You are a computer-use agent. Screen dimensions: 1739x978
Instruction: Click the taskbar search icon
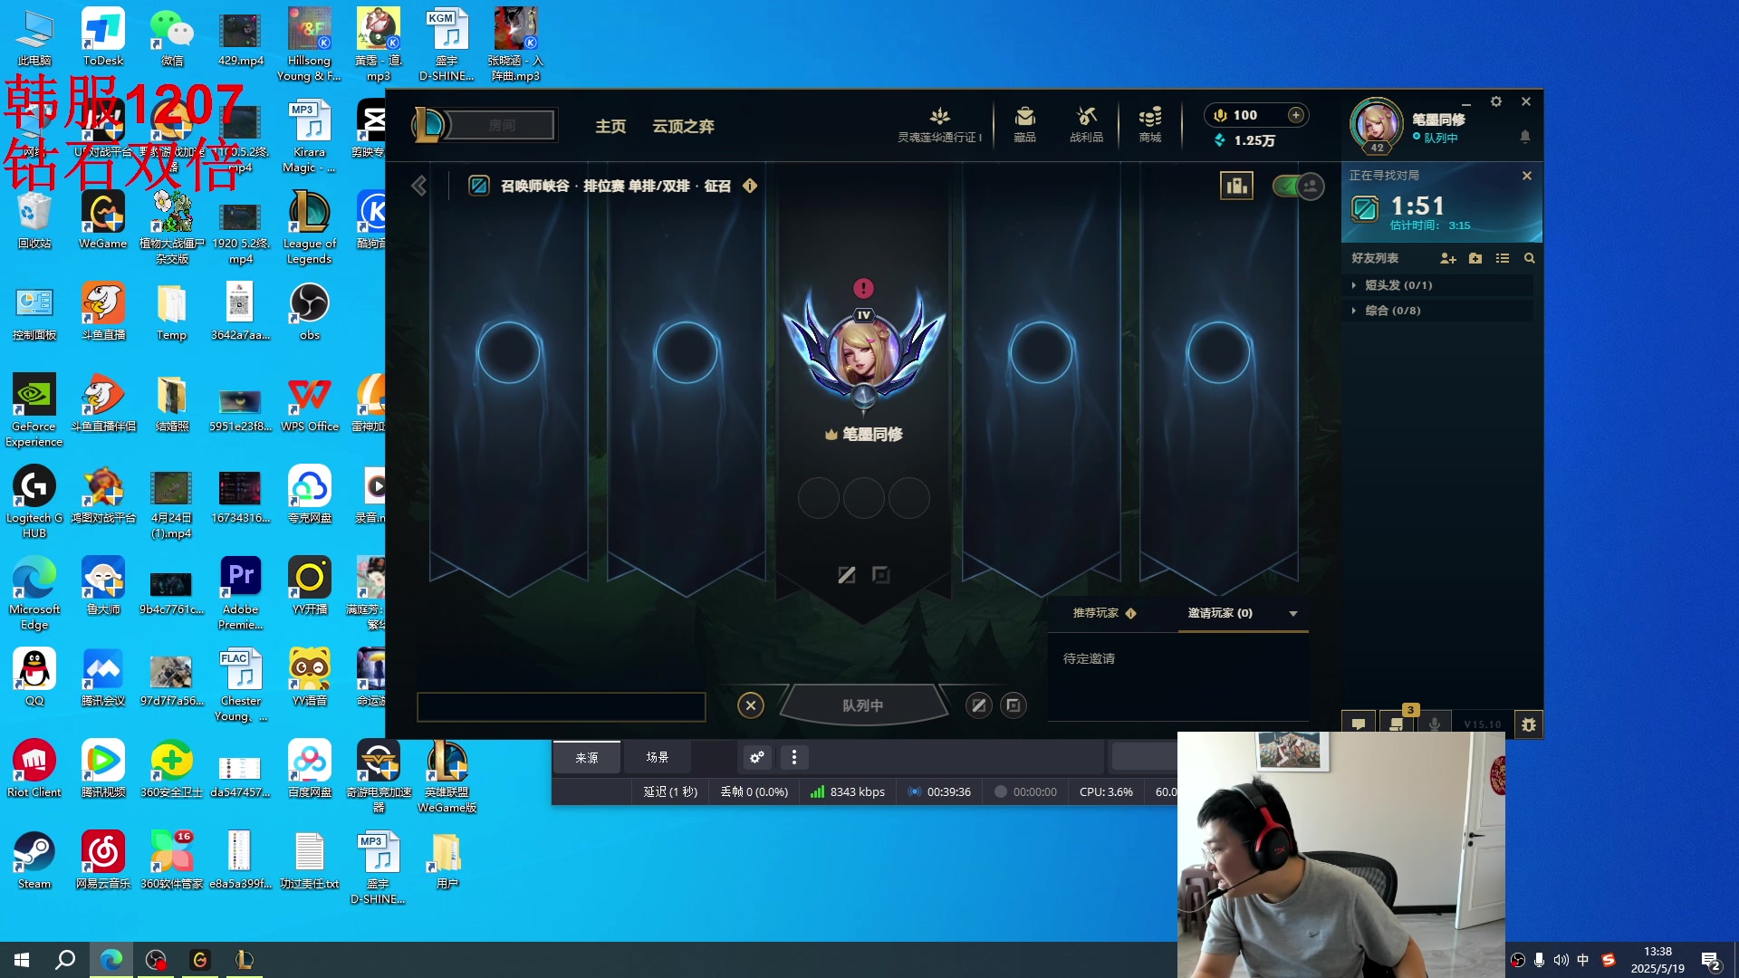(65, 960)
